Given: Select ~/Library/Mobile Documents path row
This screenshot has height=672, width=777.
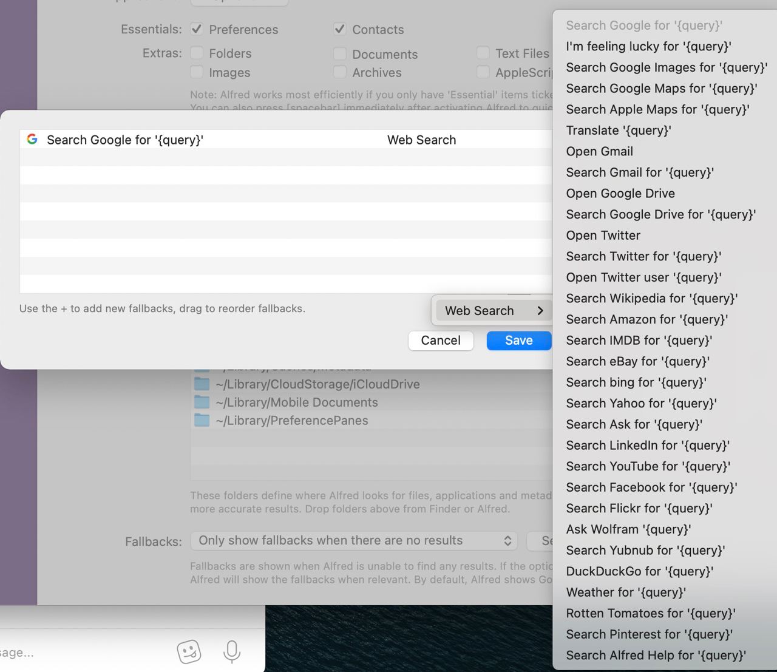Looking at the screenshot, I should (x=372, y=402).
